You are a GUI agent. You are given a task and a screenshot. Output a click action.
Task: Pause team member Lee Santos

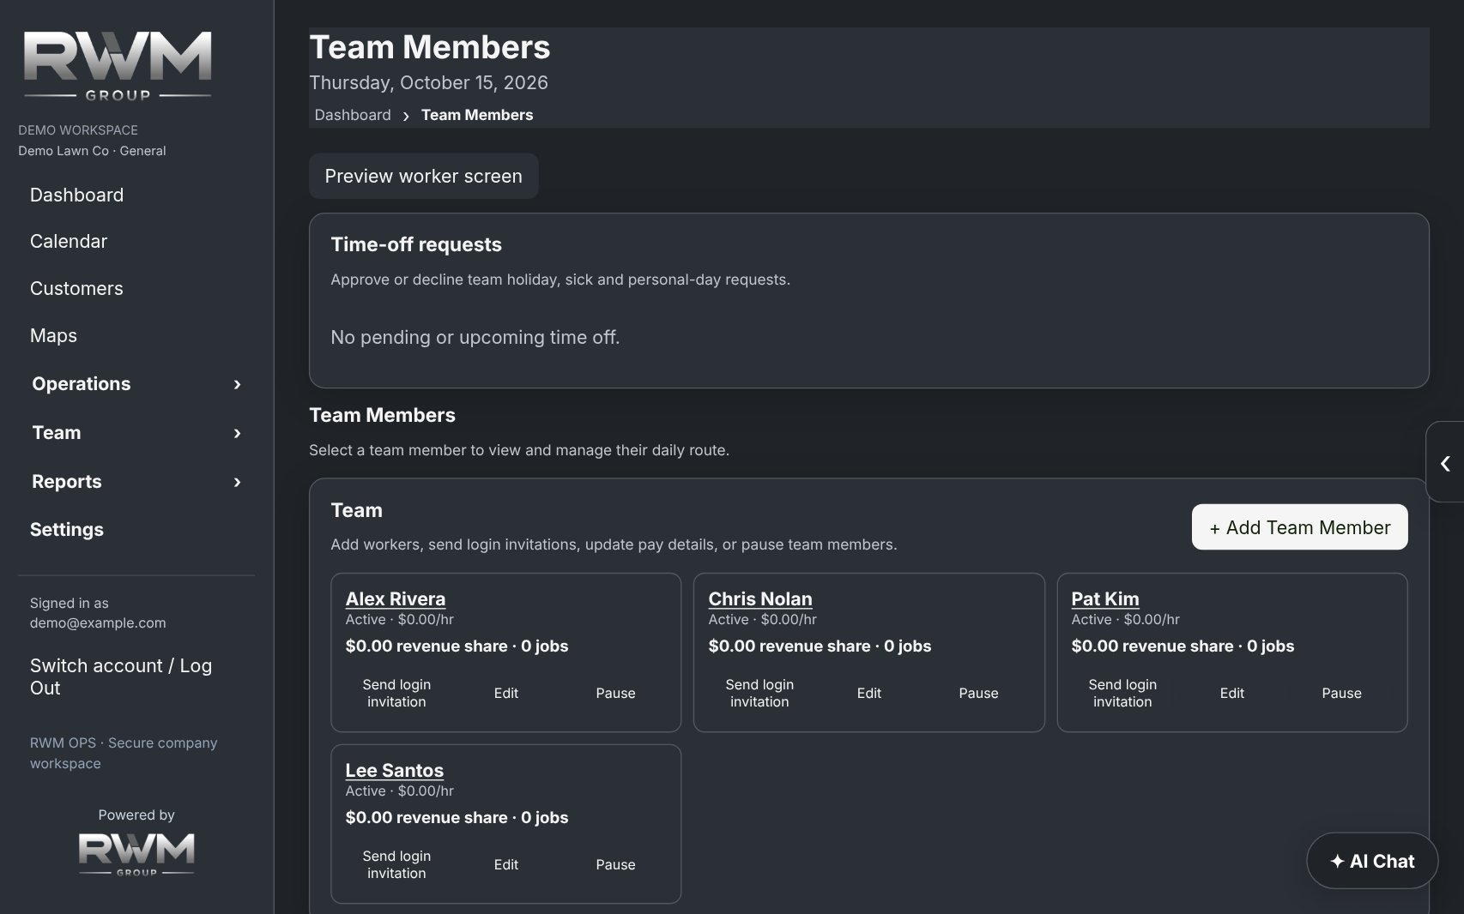(x=616, y=864)
